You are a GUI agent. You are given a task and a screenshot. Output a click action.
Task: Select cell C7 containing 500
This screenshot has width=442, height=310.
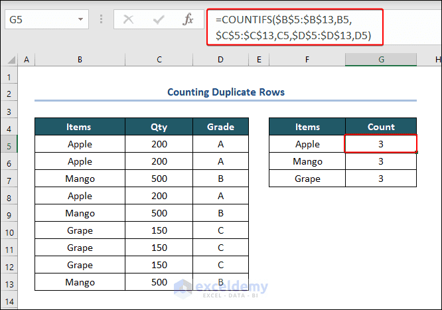[x=159, y=179]
